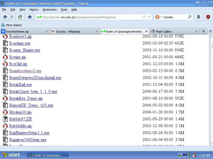This screenshot has width=213, height=159.
Task: Open BrixoutXP_Demo_v25.exe link
Action: (x=31, y=105)
